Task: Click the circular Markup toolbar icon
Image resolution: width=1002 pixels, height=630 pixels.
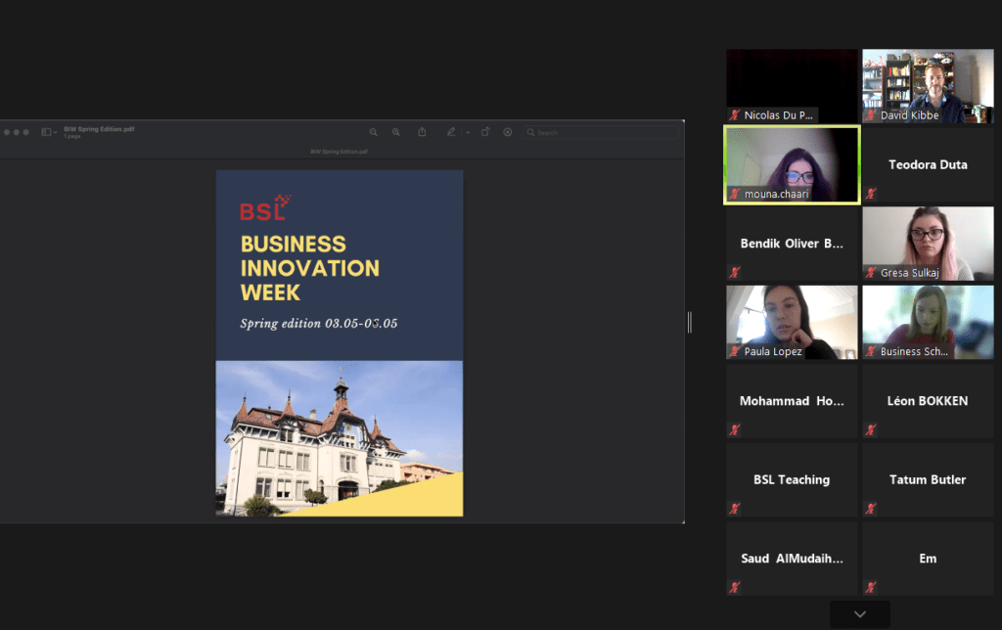Action: click(507, 132)
